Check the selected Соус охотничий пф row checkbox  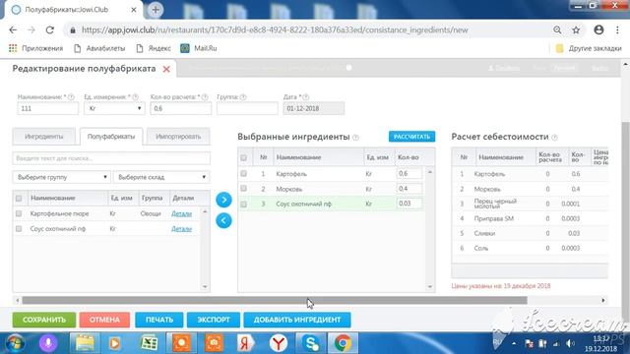pos(243,204)
